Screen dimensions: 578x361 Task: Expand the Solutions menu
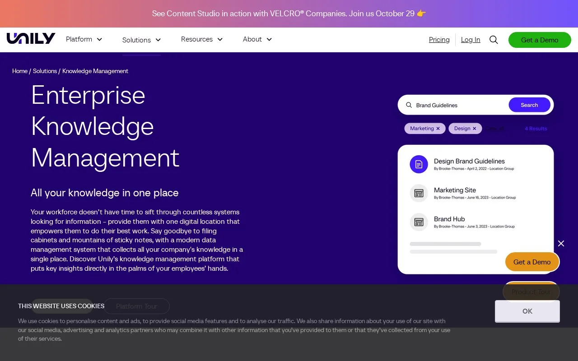click(x=141, y=40)
